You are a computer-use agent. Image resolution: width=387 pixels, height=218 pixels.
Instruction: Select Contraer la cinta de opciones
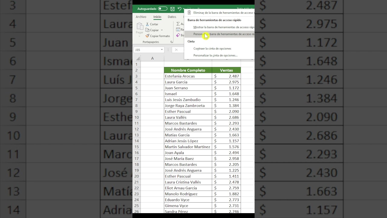212,48
